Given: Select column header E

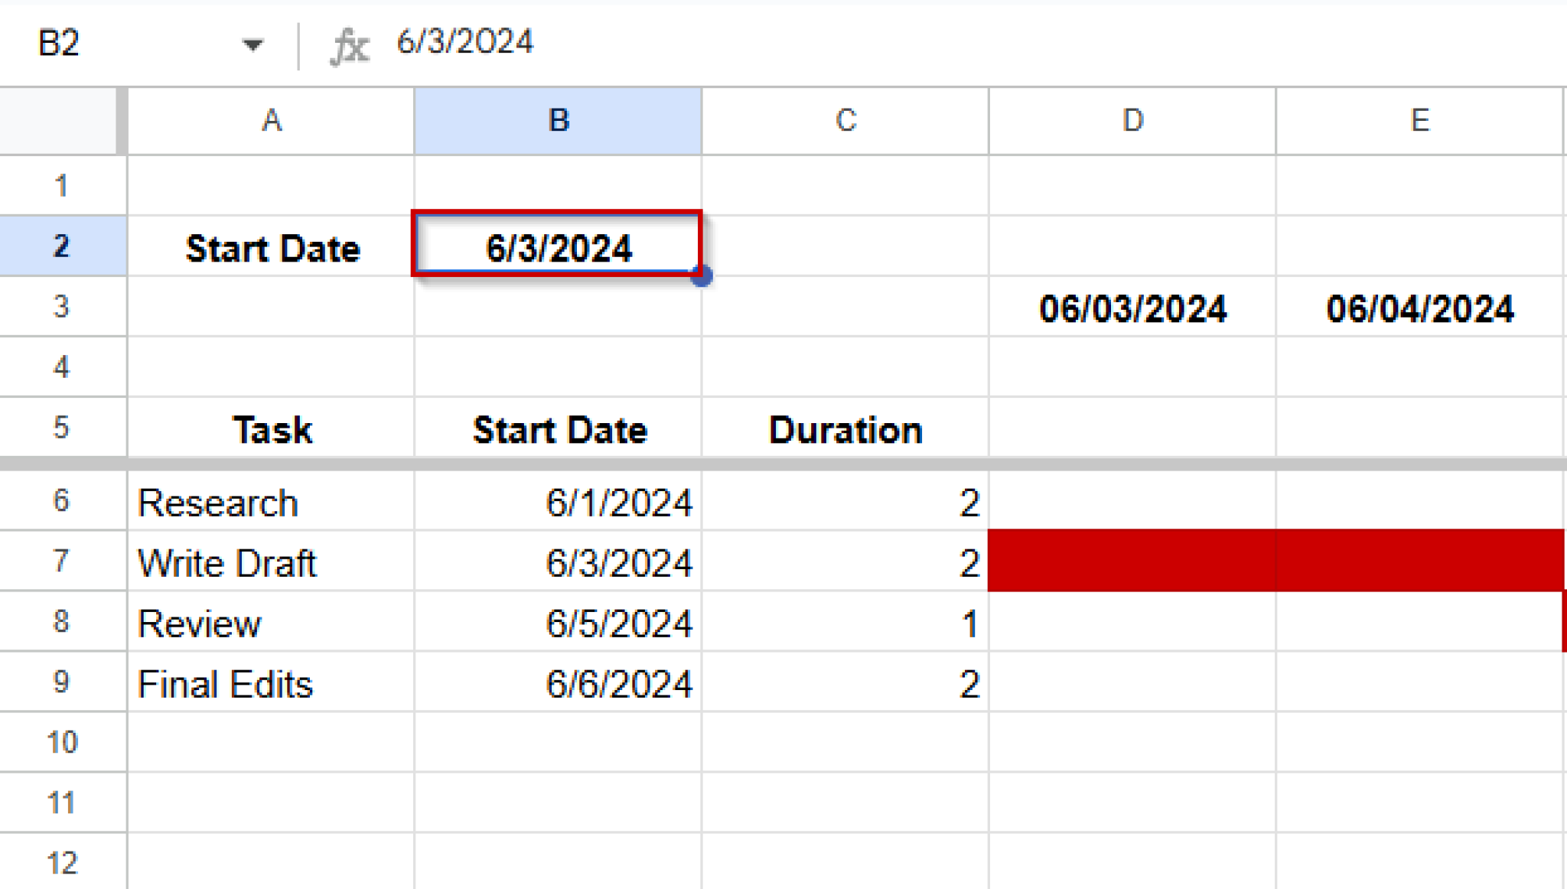Looking at the screenshot, I should coord(1420,120).
